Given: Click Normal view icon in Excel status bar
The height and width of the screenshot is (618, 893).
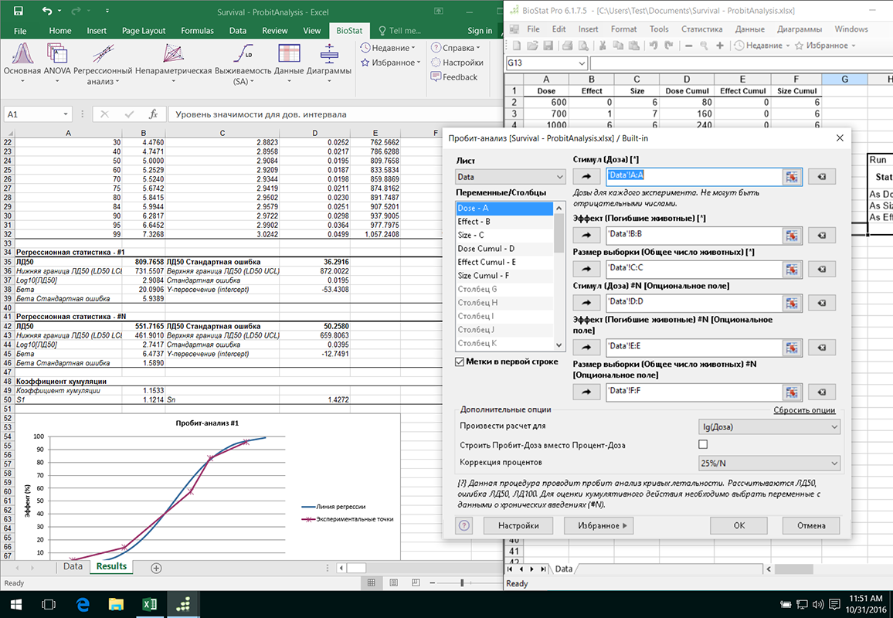Looking at the screenshot, I should (372, 582).
